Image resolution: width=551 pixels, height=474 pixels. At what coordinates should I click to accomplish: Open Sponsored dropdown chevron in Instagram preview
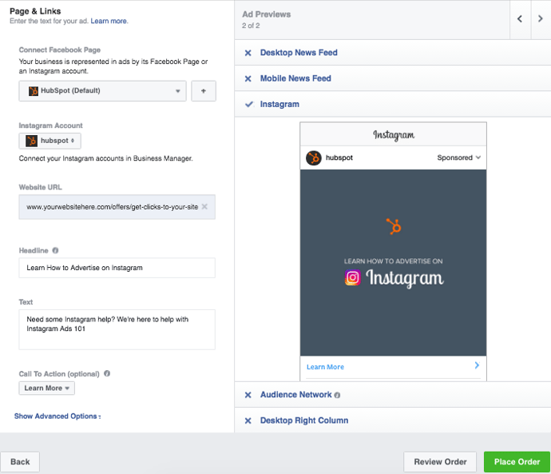(478, 157)
